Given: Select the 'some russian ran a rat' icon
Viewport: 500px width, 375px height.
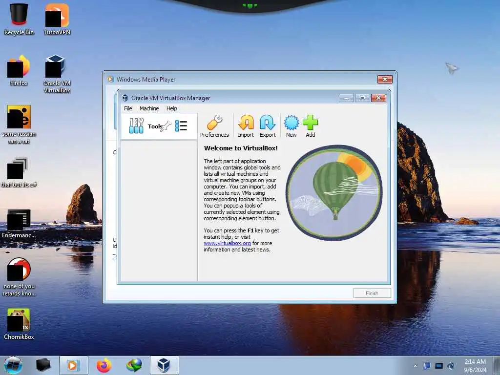Looking at the screenshot, I should pyautogui.click(x=19, y=125).
